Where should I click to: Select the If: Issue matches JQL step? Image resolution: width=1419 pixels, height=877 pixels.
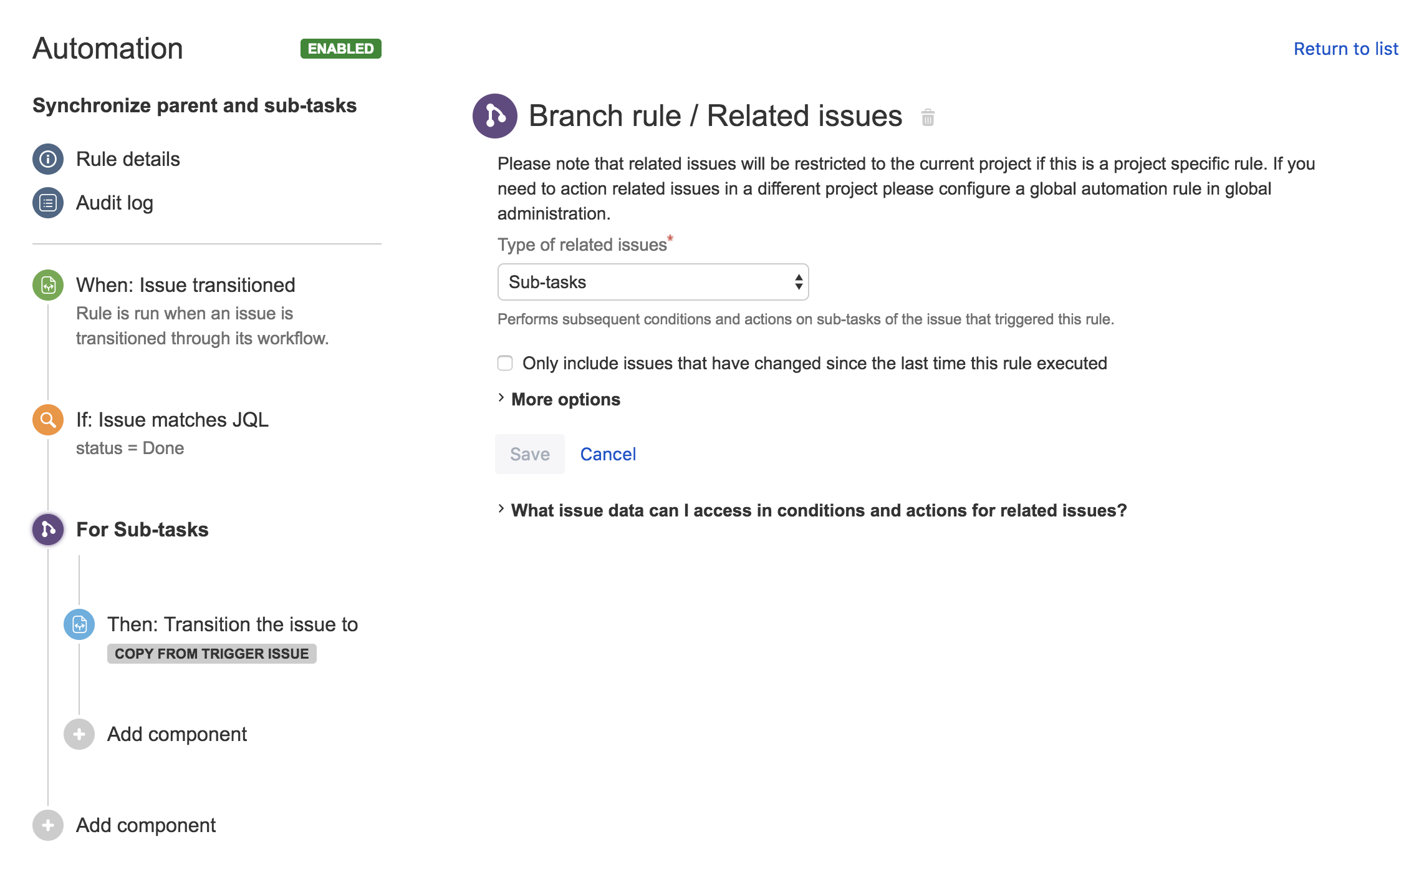(172, 420)
